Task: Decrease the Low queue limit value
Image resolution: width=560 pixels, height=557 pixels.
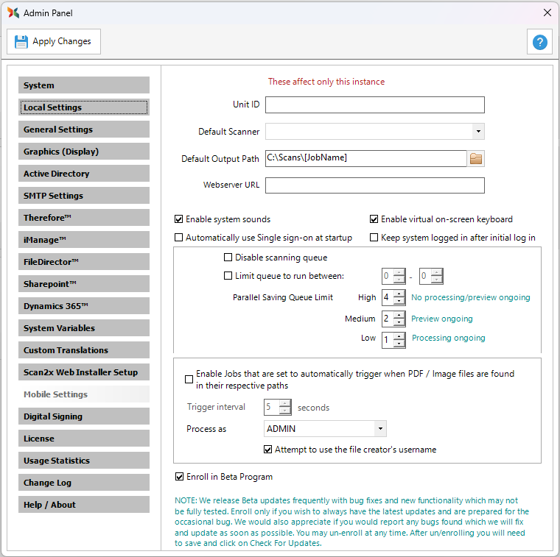Action: [x=399, y=344]
